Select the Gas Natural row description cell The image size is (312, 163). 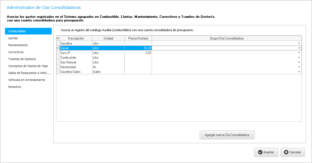(76, 62)
